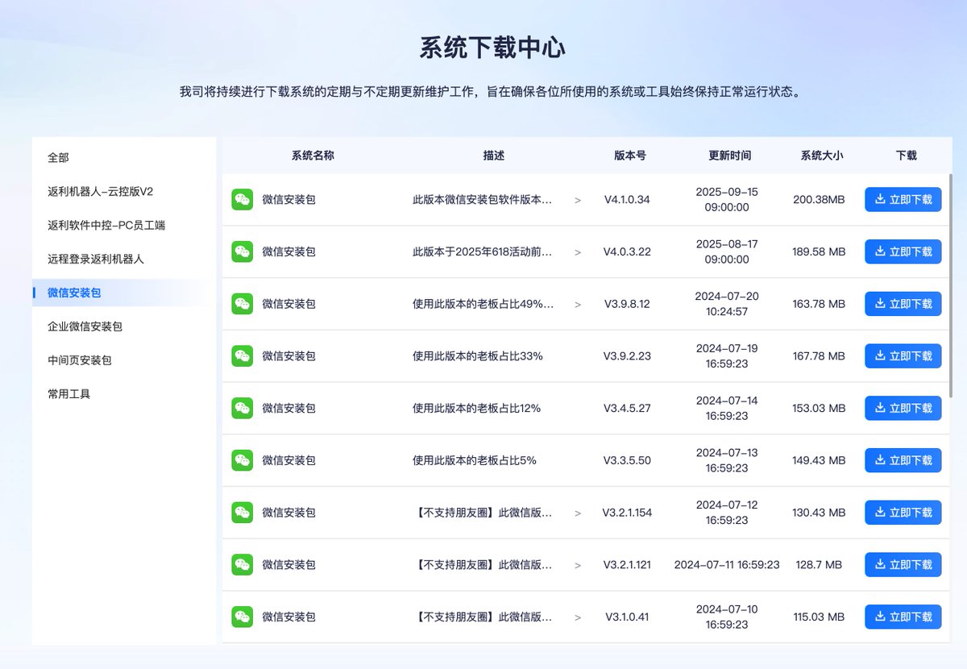The width and height of the screenshot is (967, 669).
Task: Click the 系统名称 column header
Action: (x=313, y=156)
